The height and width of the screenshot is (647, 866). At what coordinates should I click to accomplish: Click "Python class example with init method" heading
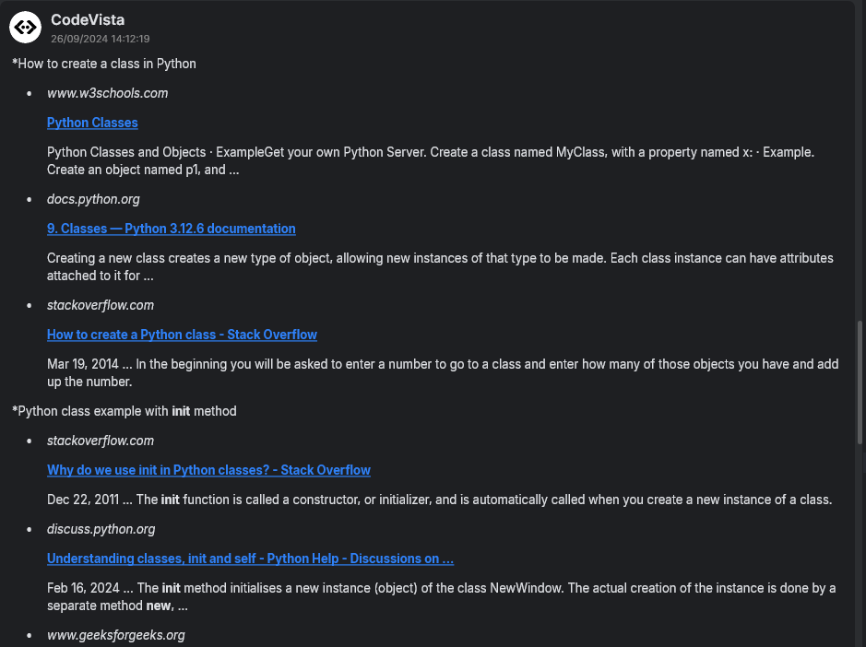[x=125, y=411]
